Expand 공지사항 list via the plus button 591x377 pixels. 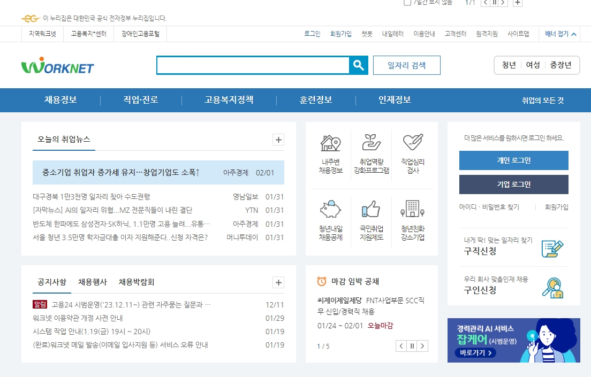coord(278,282)
